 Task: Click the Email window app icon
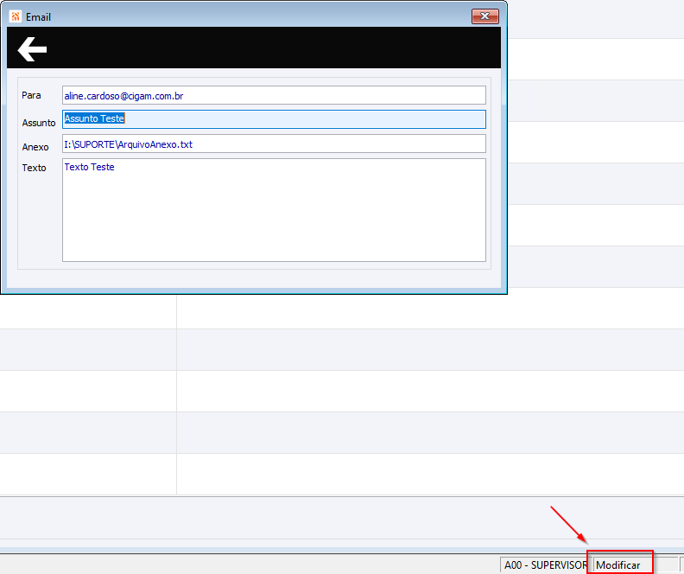tap(16, 16)
